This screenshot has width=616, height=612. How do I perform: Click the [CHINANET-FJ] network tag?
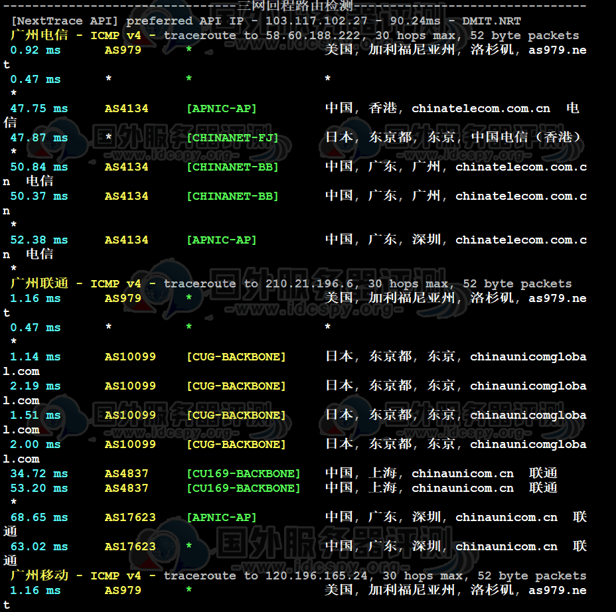[232, 138]
